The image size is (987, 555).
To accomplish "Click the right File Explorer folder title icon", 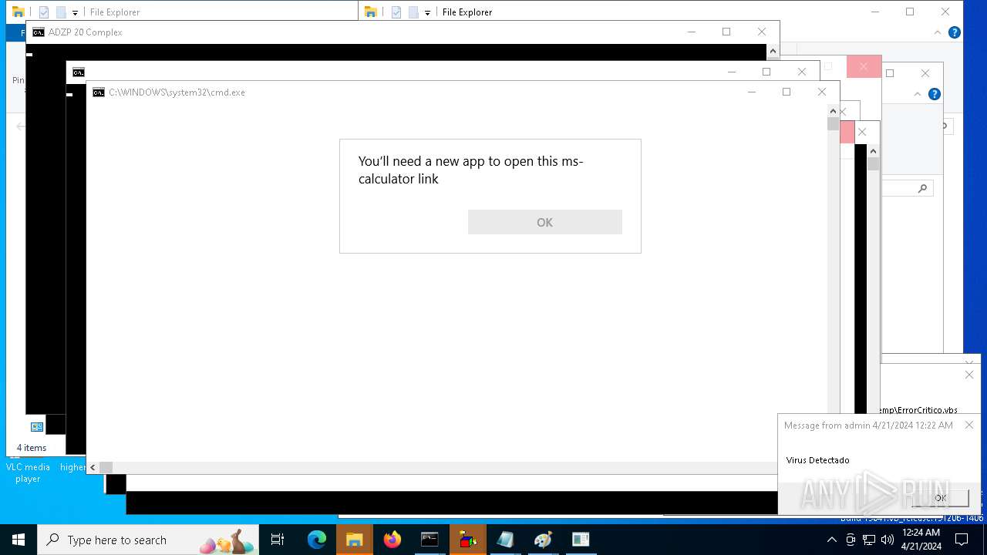I will click(x=371, y=12).
